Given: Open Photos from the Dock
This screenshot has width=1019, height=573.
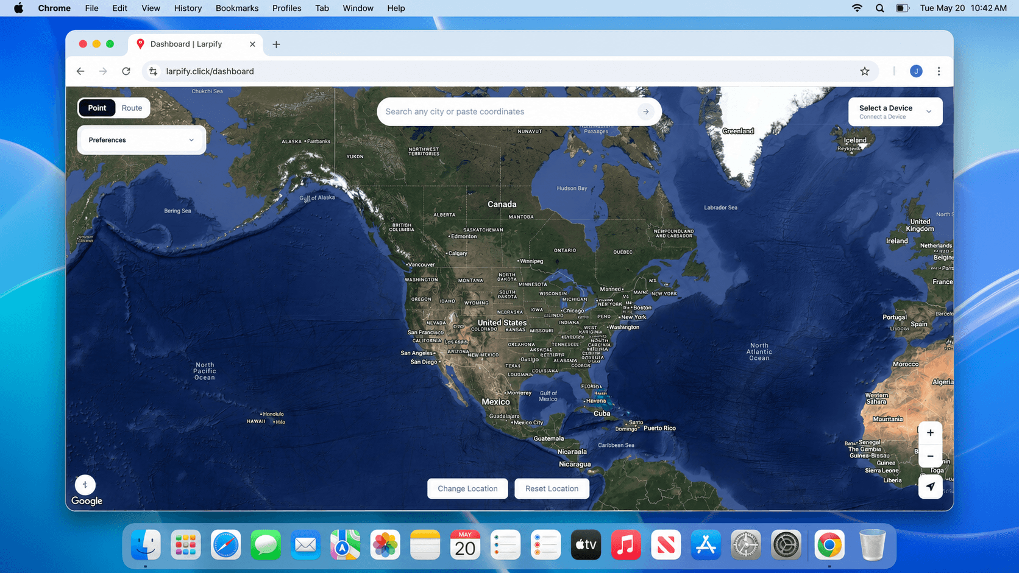Looking at the screenshot, I should 385,544.
